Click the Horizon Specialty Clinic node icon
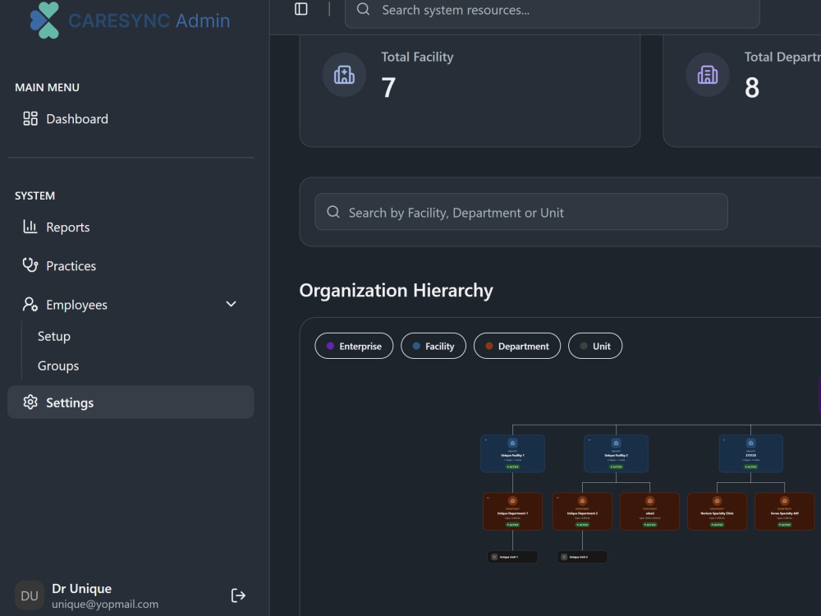The height and width of the screenshot is (616, 821). [x=718, y=501]
